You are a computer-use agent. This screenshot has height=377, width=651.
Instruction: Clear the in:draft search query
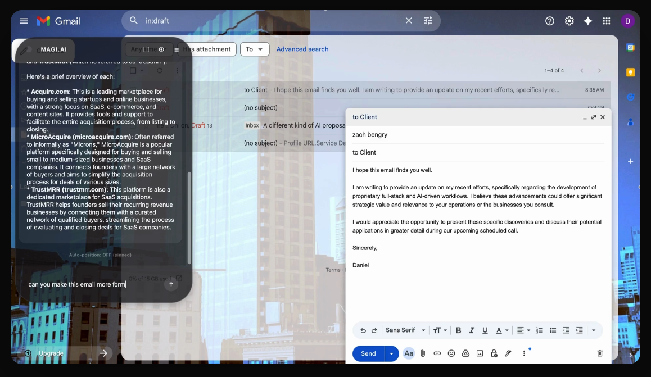(x=409, y=21)
